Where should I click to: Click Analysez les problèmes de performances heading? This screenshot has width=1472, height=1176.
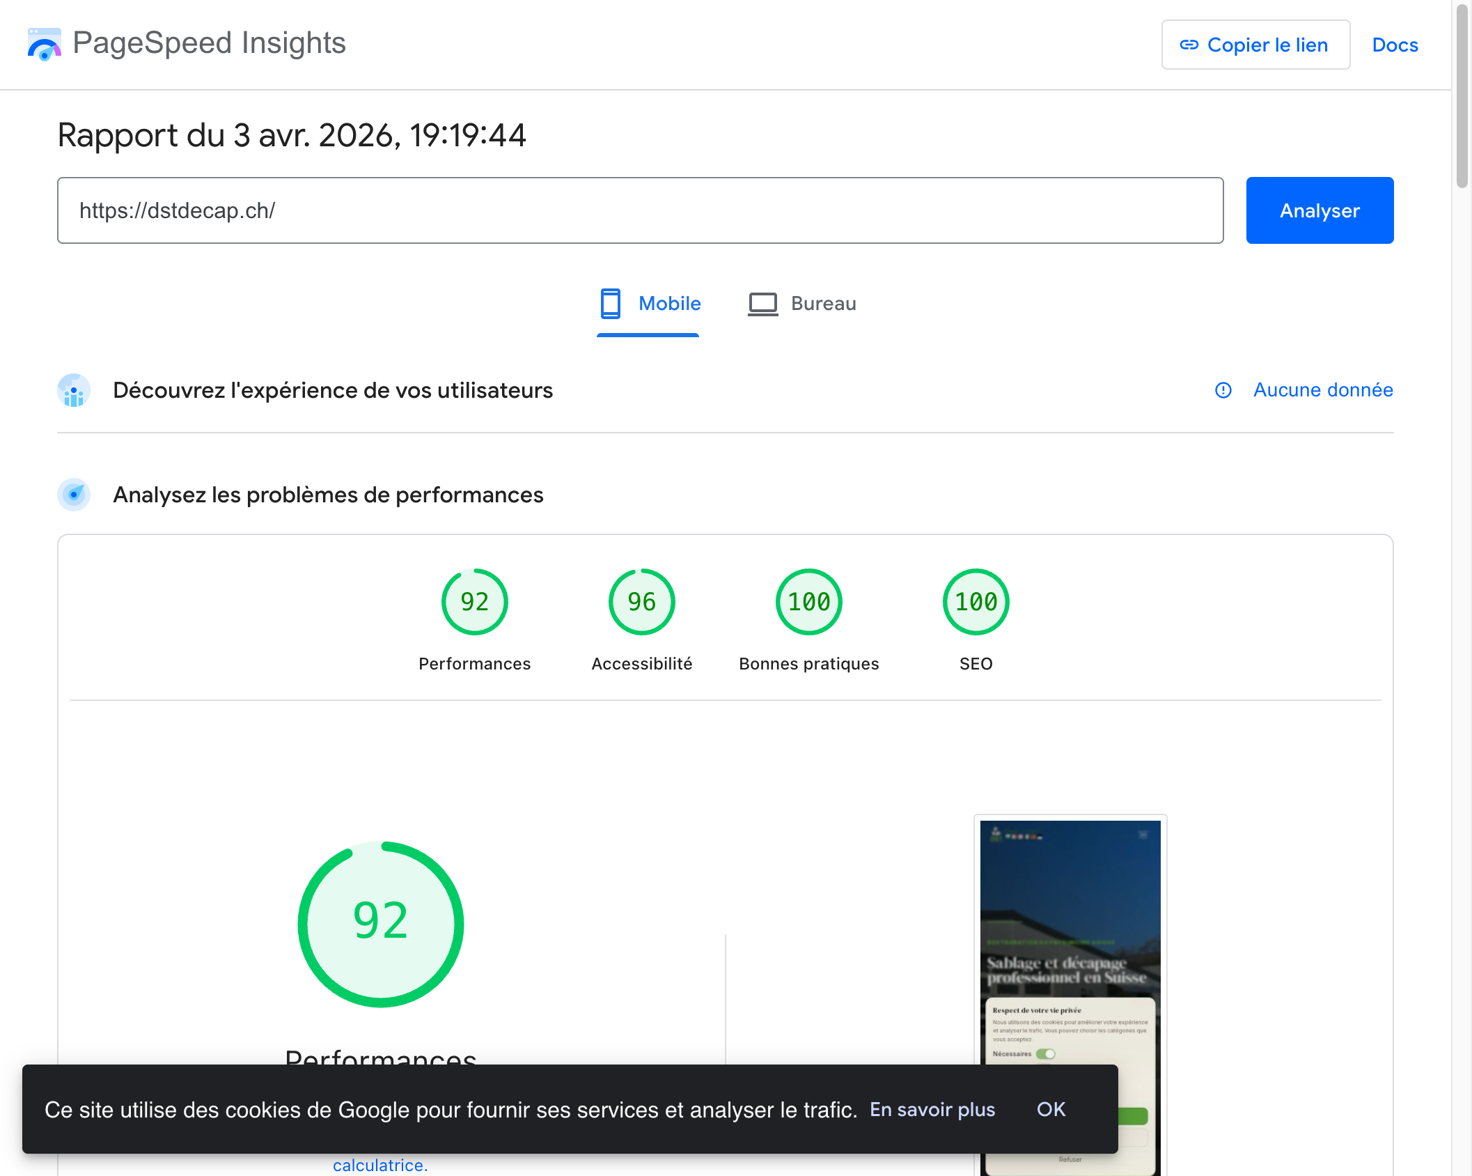tap(328, 495)
